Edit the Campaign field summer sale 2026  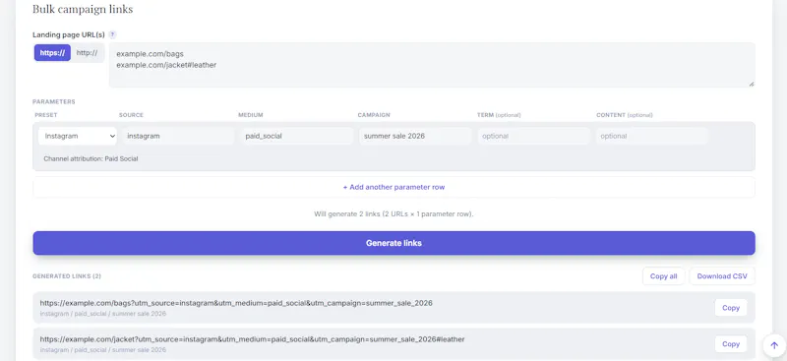coord(415,136)
